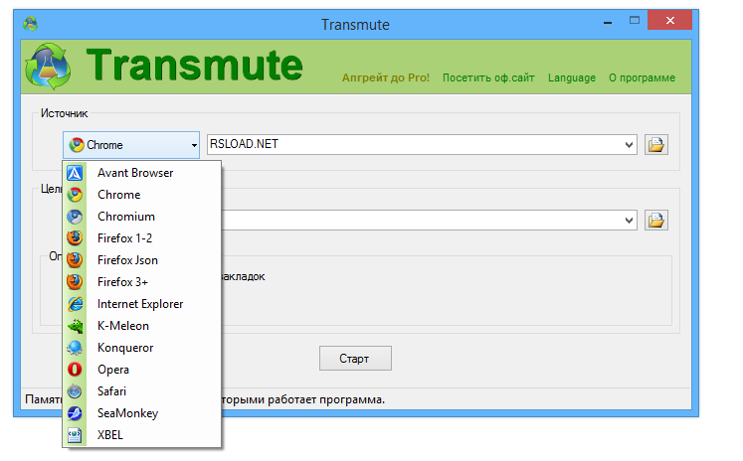Choose Firefox Json entry
Viewport: 743px width, 461px height.
tap(141, 260)
